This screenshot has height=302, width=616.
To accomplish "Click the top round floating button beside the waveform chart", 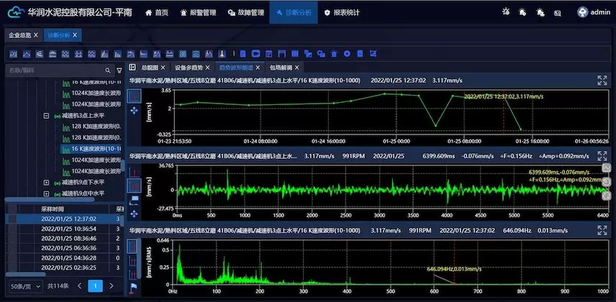I will 606,168.
